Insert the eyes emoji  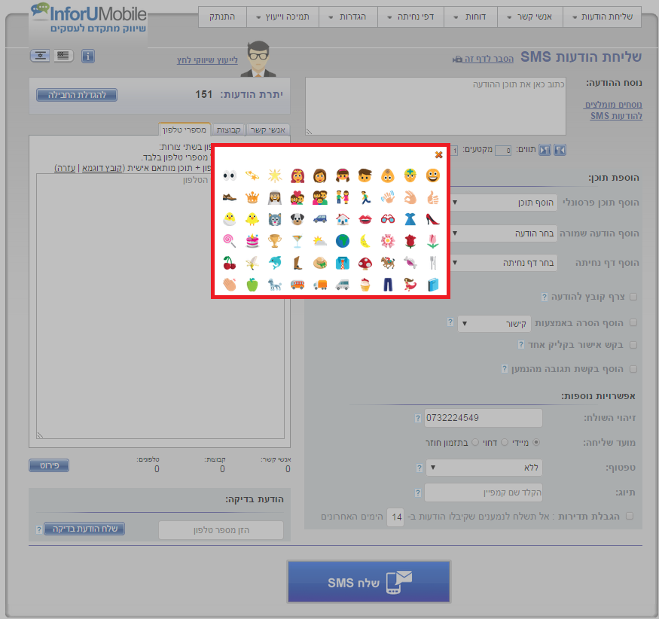(x=230, y=175)
